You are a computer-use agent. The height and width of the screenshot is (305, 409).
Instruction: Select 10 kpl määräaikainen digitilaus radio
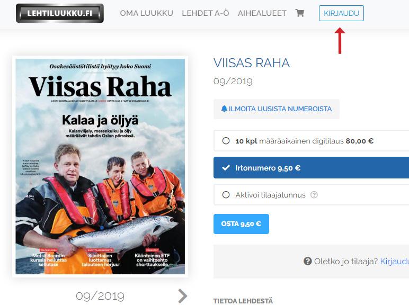(226, 141)
